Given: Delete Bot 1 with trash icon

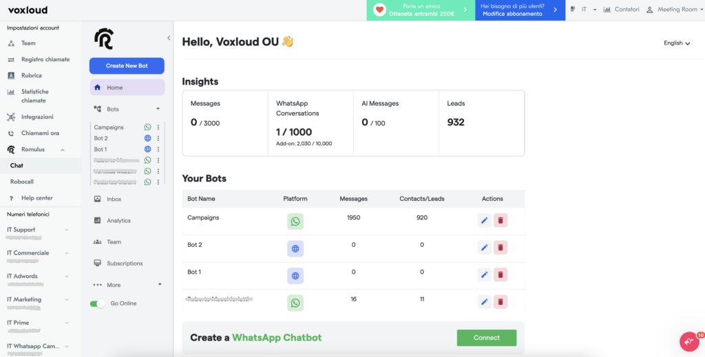Looking at the screenshot, I should tap(501, 274).
